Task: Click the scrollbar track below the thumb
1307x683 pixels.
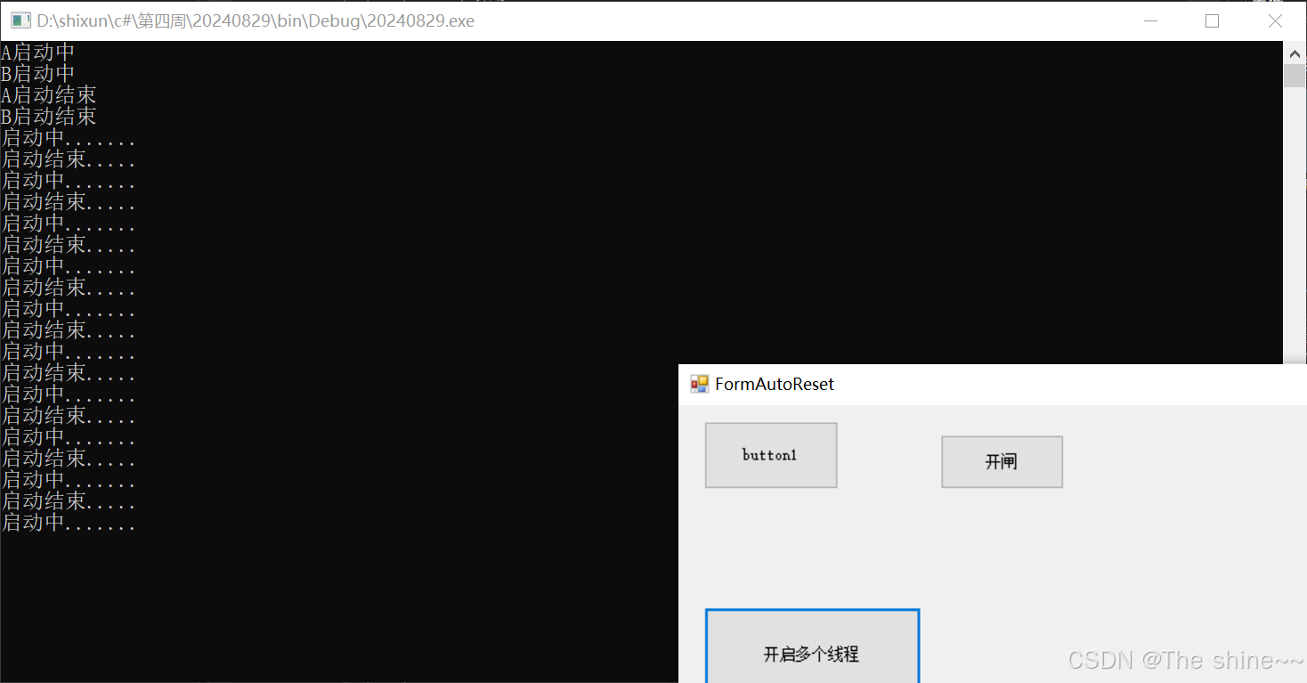Action: tap(1294, 223)
